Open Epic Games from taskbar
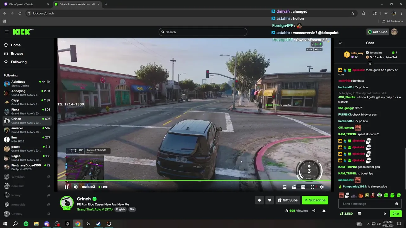Viewport: 406px width, 228px height. 68,224
